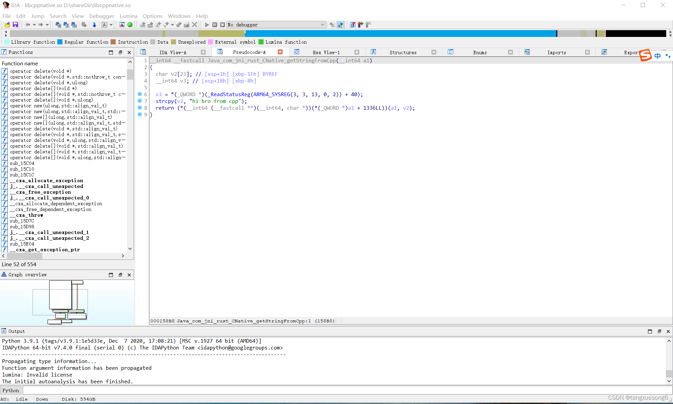Click the highlighted C refresh toolbar icon
This screenshot has width=673, height=404.
pos(340,25)
